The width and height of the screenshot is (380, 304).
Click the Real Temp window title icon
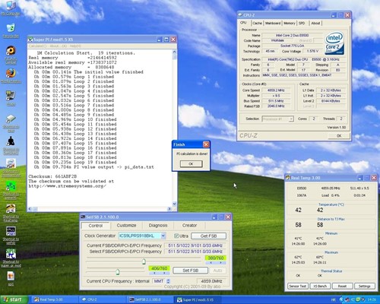[288, 178]
